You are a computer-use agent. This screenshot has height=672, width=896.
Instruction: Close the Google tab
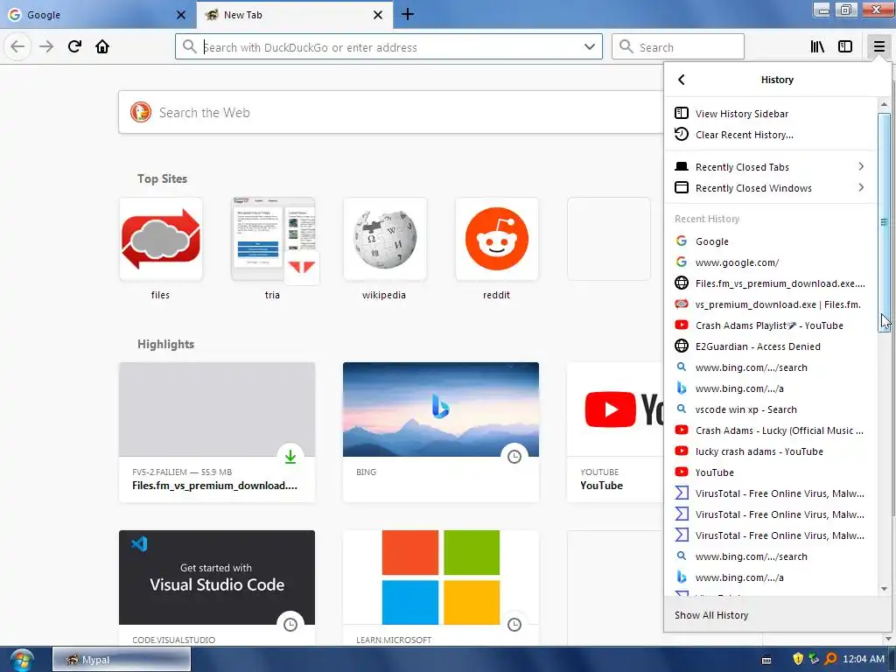180,15
